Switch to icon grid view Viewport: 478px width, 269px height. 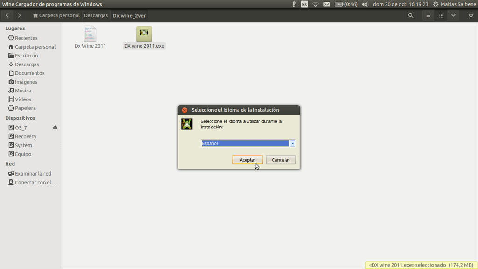(441, 15)
